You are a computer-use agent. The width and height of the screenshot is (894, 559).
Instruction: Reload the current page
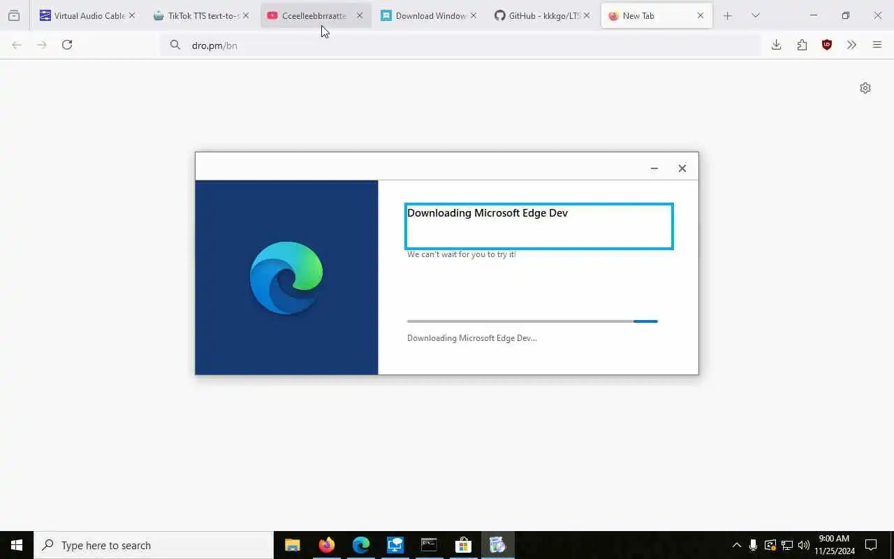[x=67, y=45]
